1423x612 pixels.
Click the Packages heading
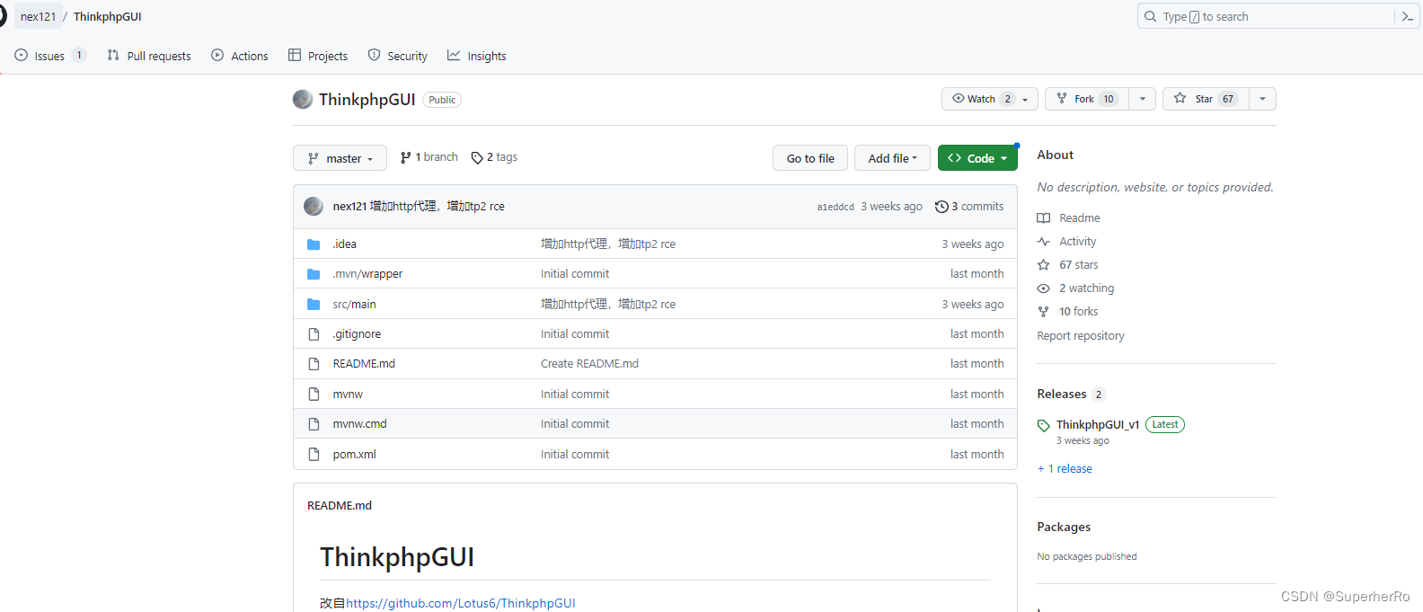pos(1064,528)
